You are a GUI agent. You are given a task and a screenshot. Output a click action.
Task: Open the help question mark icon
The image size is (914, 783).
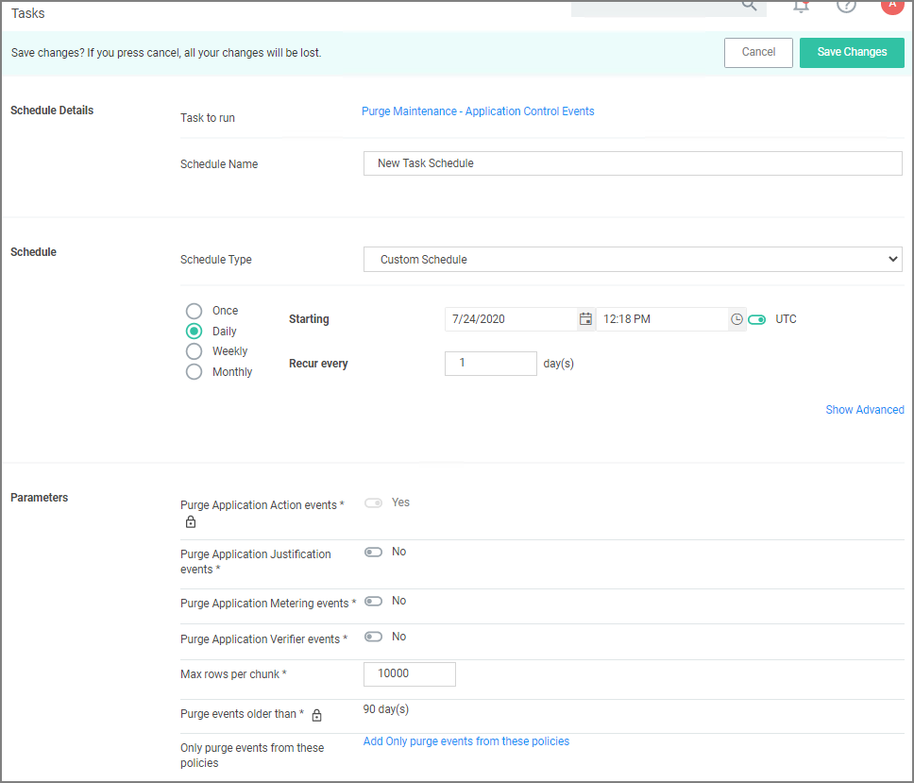point(846,6)
